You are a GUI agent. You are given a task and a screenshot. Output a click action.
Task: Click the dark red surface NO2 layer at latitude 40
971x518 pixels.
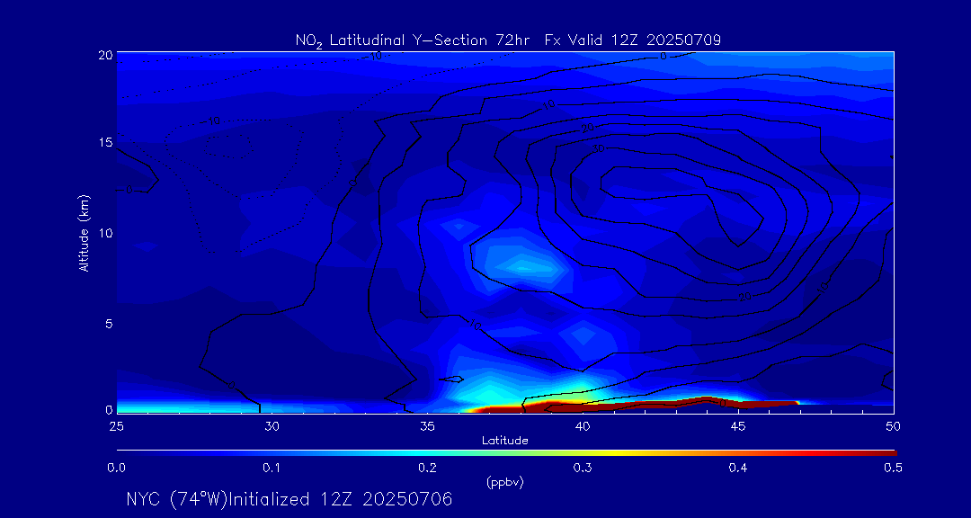point(583,407)
